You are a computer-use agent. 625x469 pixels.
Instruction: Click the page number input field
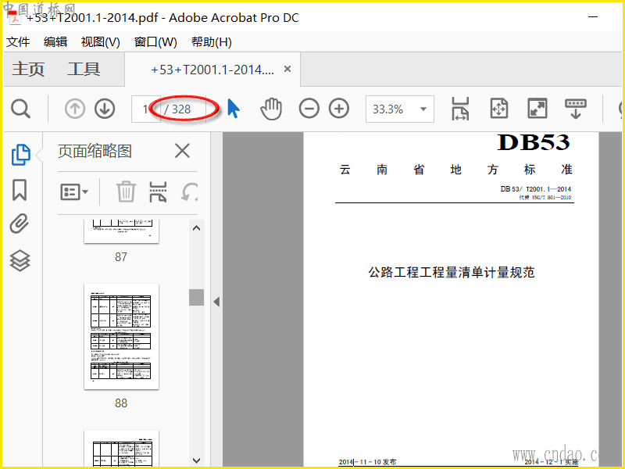tap(146, 109)
